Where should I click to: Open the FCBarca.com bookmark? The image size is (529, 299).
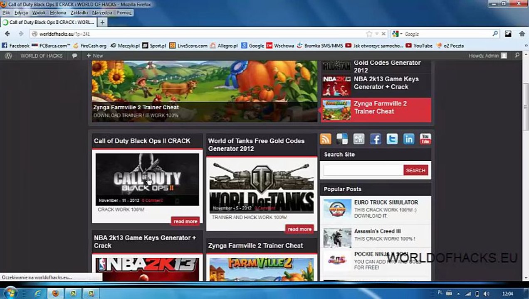[51, 46]
